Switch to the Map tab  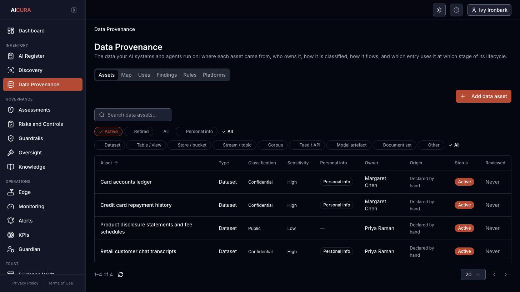tap(126, 75)
